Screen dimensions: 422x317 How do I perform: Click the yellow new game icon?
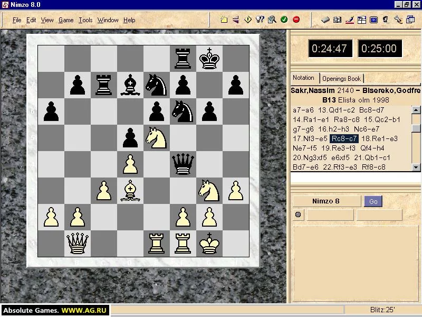[x=224, y=20]
